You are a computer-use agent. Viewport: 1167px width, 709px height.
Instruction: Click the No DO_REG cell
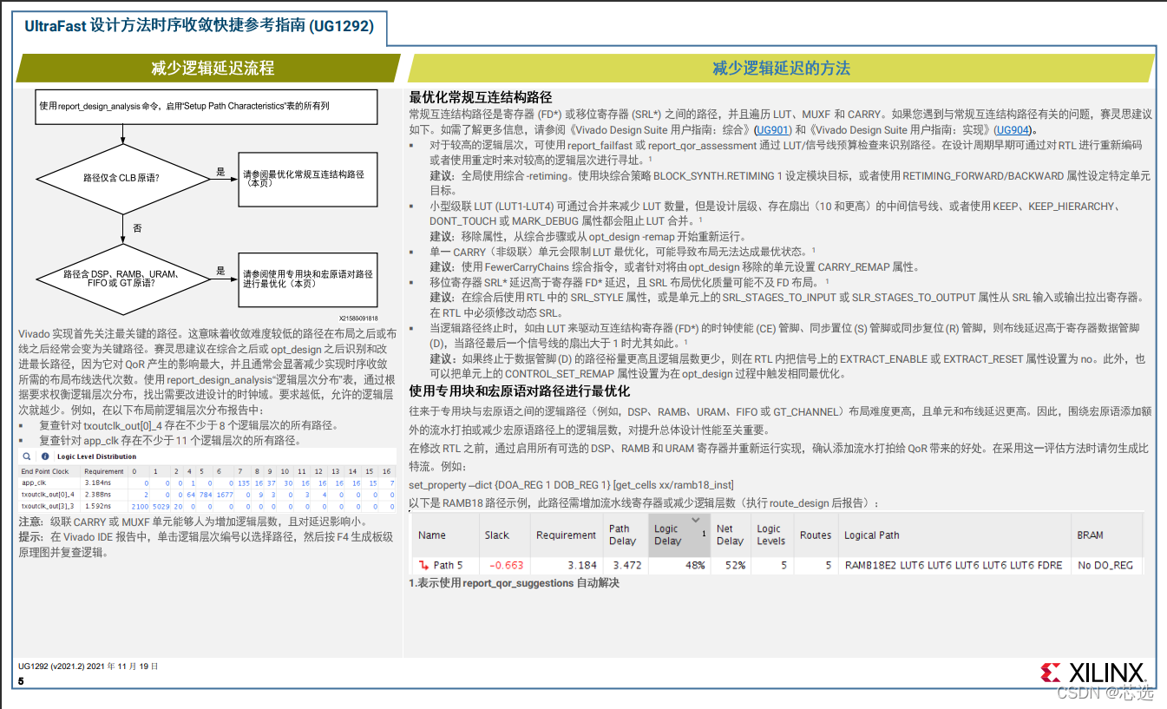1105,565
